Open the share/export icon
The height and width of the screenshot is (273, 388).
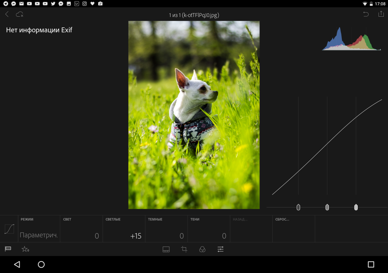tap(381, 14)
